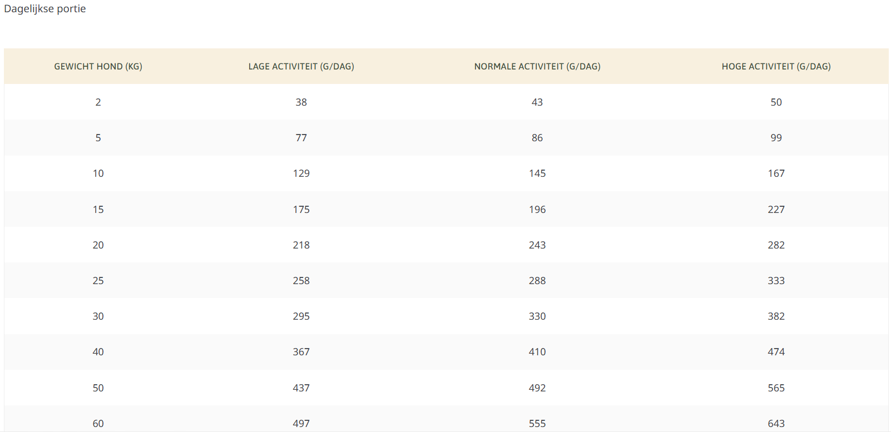Click the normal activity value 555
Image resolution: width=891 pixels, height=432 pixels.
(x=537, y=424)
